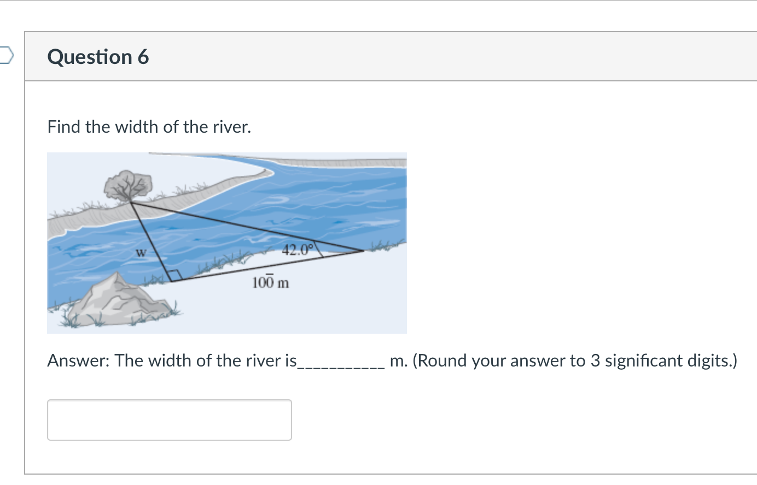Click the phrase Round your answer to 3 significant digits
The width and height of the screenshot is (757, 485).
(x=577, y=360)
